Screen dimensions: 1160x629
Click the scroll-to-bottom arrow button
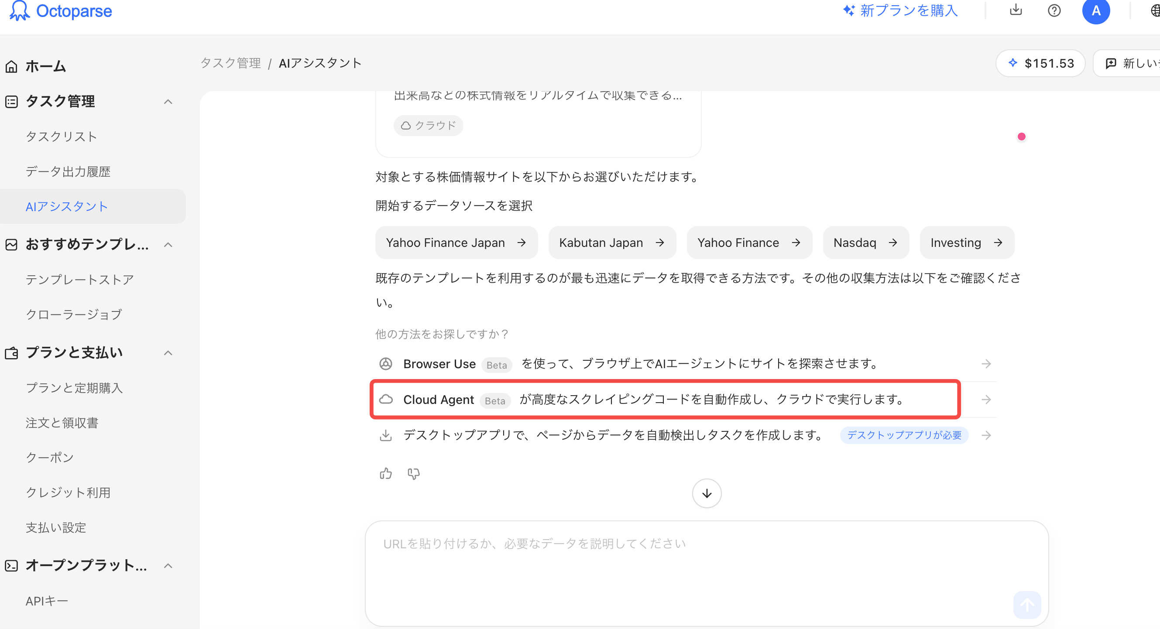pos(707,494)
